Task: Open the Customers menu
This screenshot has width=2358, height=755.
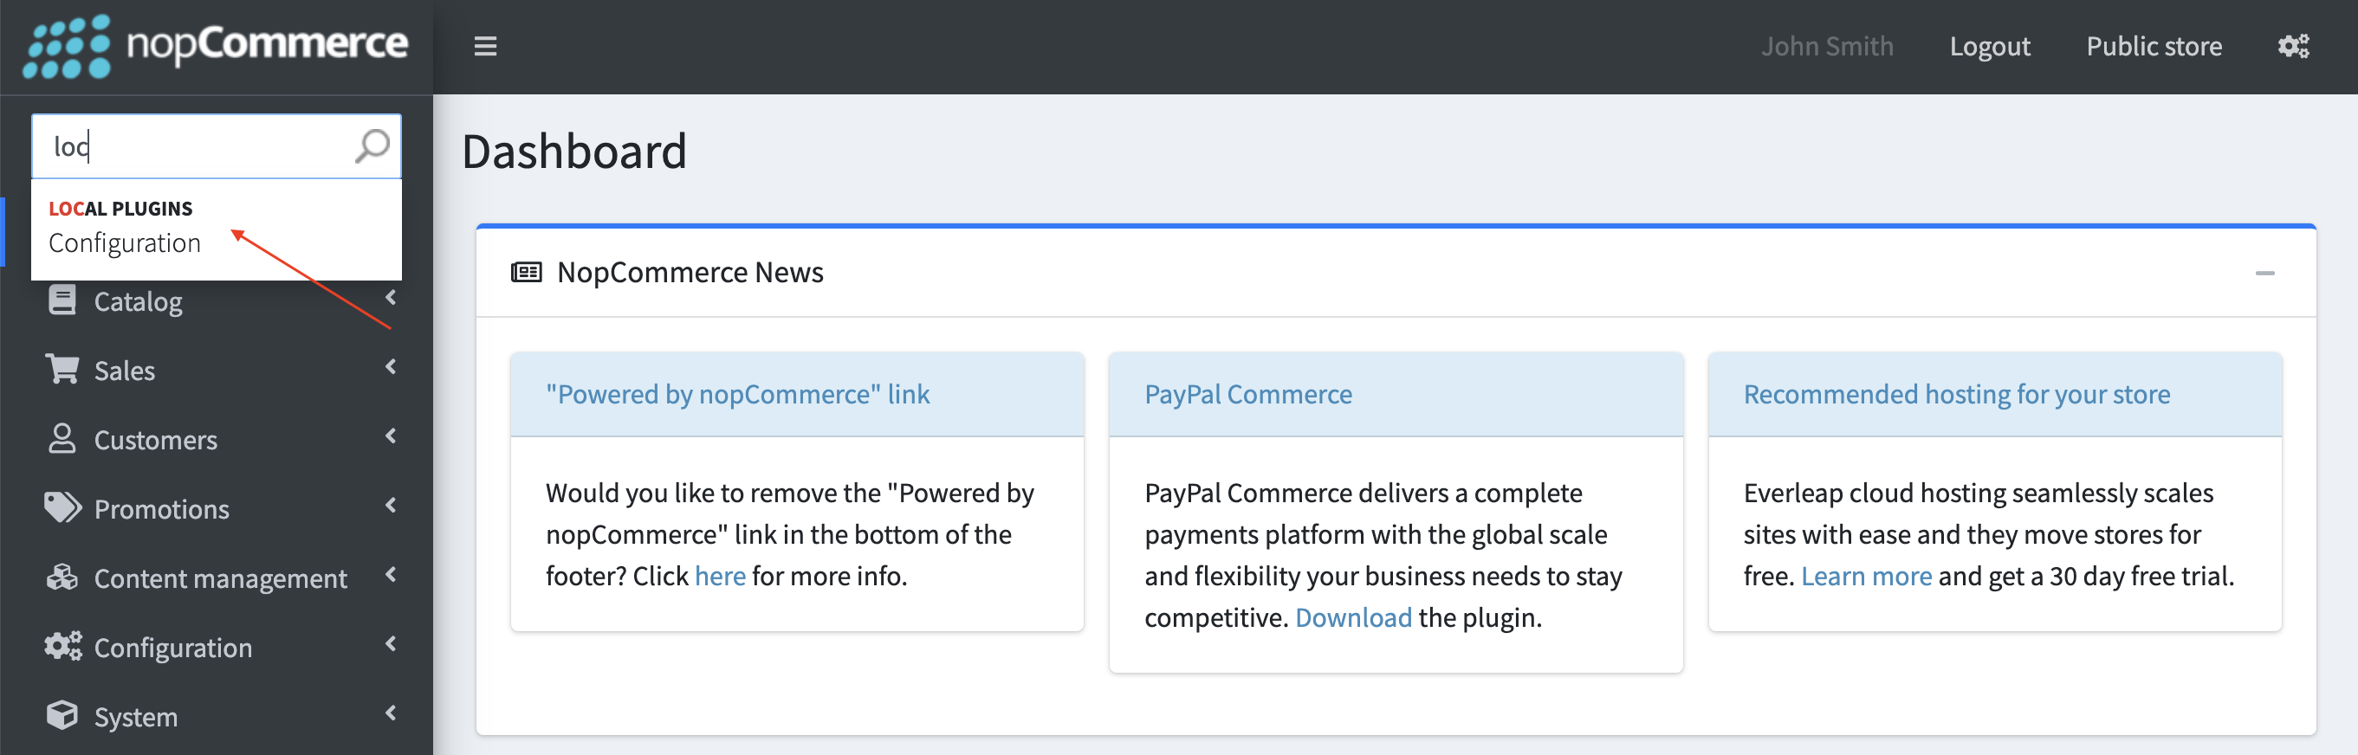Action: click(216, 439)
